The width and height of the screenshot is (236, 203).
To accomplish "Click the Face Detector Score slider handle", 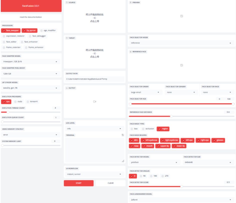I will pyautogui.click(x=182, y=187).
